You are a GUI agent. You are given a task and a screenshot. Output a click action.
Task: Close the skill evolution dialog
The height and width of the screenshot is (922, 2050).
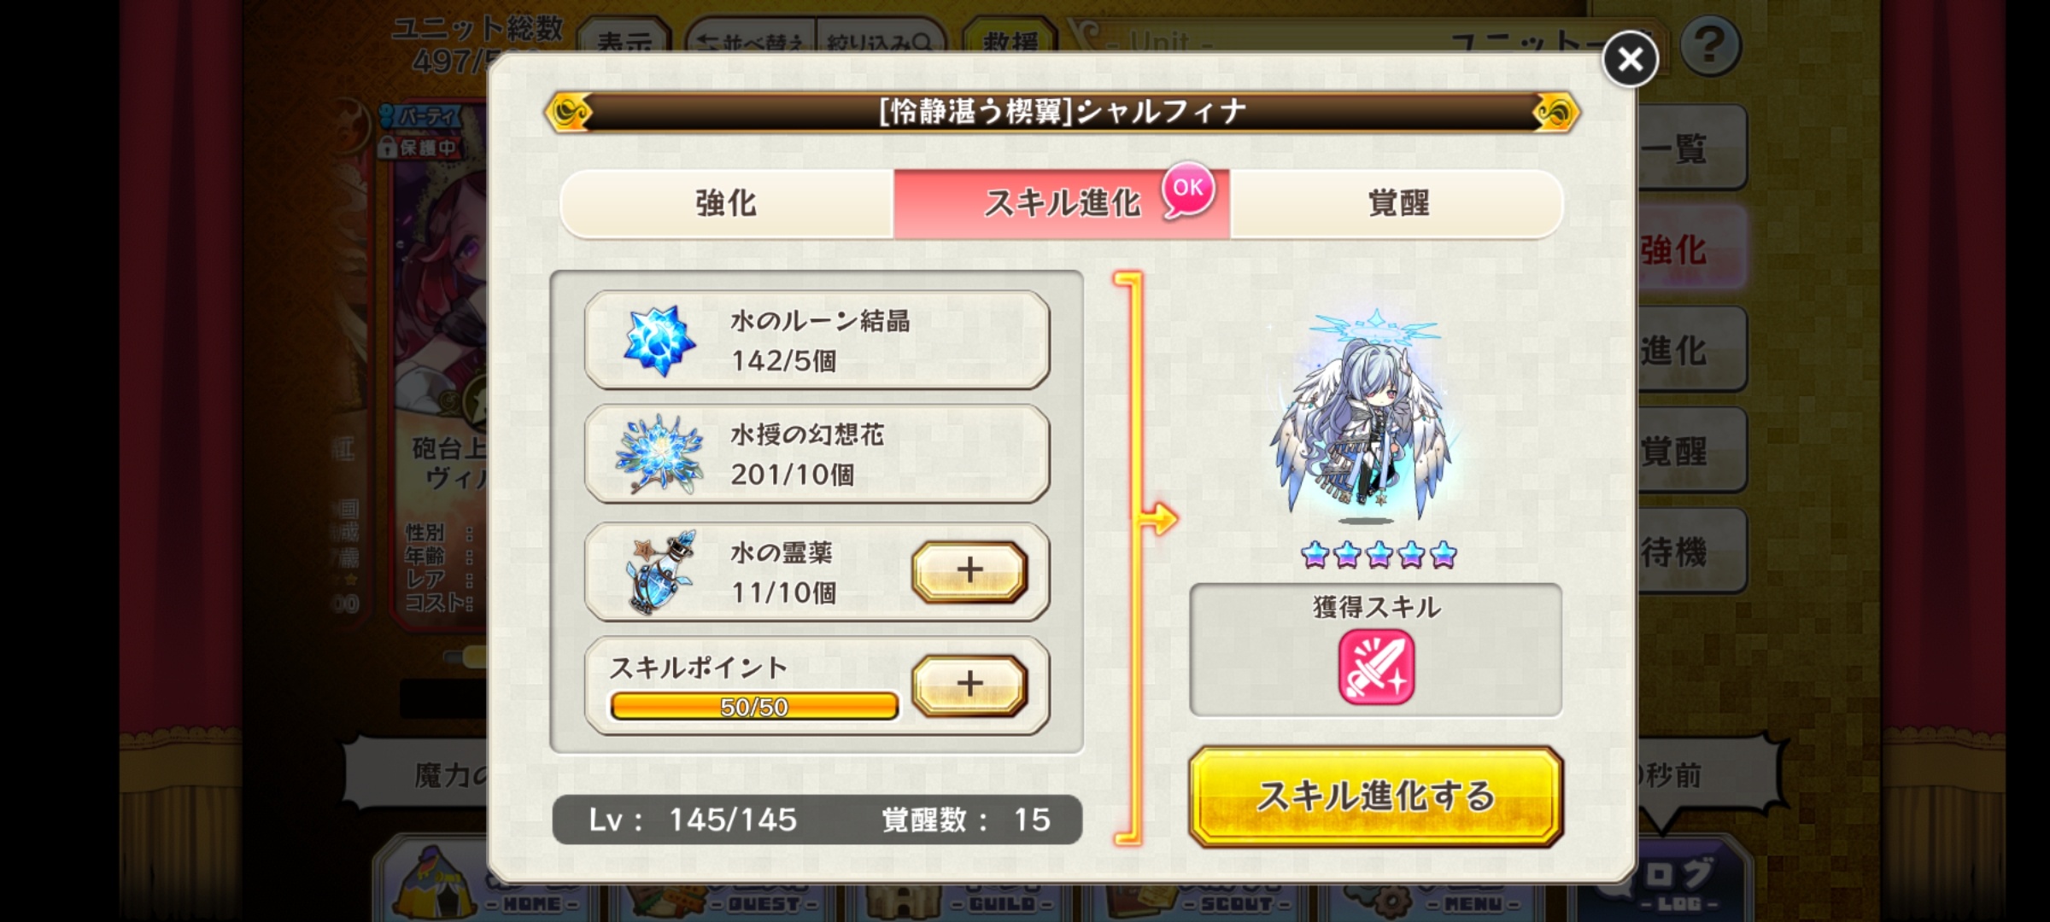click(x=1630, y=60)
